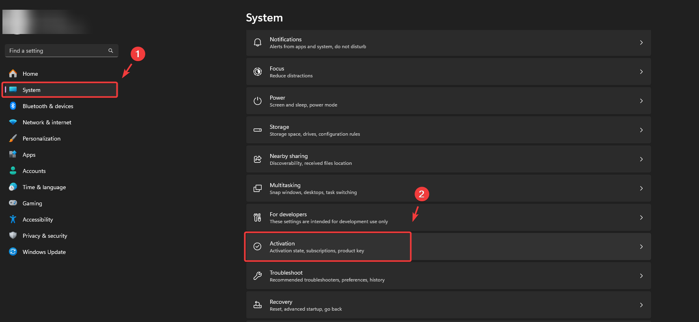Screen dimensions: 699x322
Task: Click the Notifications bell icon
Action: pyautogui.click(x=258, y=43)
